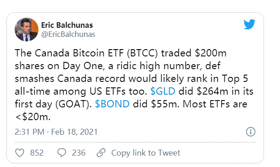Click the (GOAT) word in tweet
Viewport: 280px width, 167px height.
tap(74, 104)
